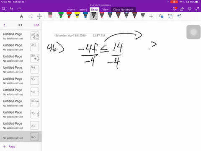Toggle the Ink to Math tool

179,16
